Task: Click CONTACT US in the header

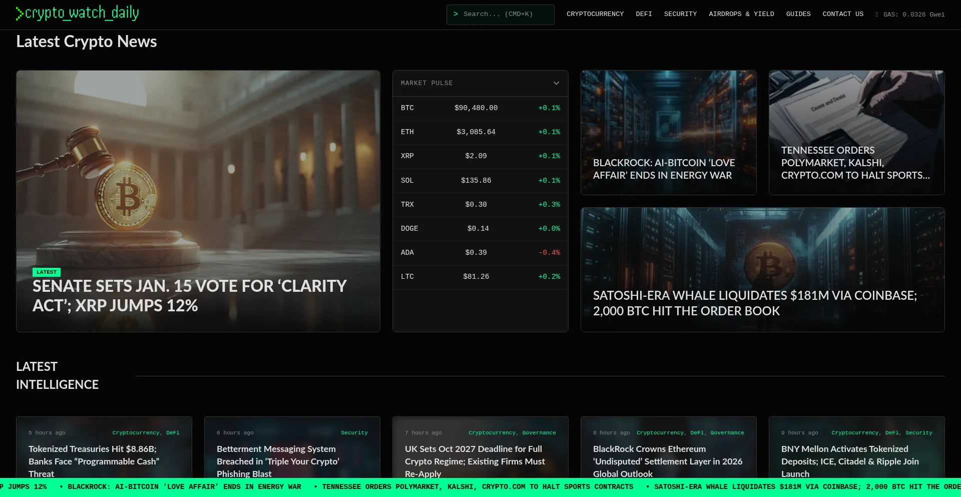Action: coord(843,14)
